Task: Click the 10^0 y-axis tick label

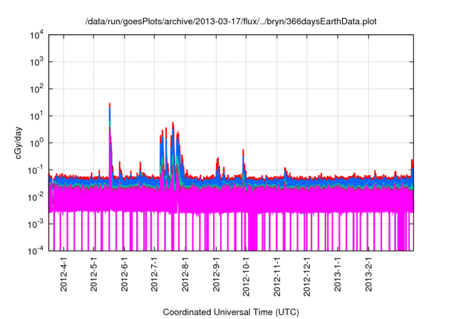Action: coord(38,142)
